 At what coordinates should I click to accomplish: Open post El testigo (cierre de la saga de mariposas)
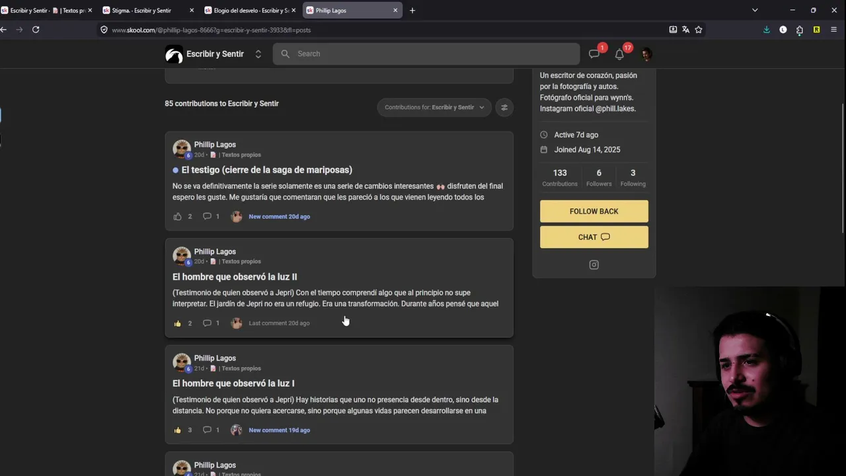click(267, 170)
